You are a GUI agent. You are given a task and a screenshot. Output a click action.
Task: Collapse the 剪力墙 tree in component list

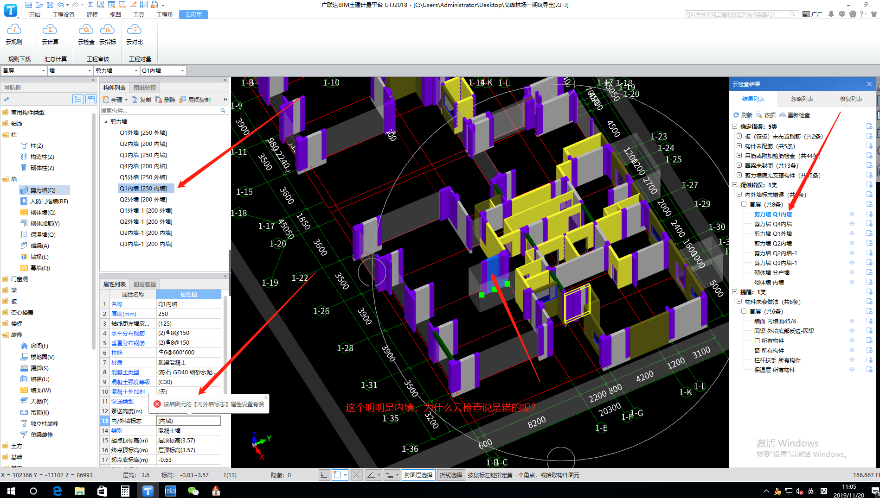point(106,122)
